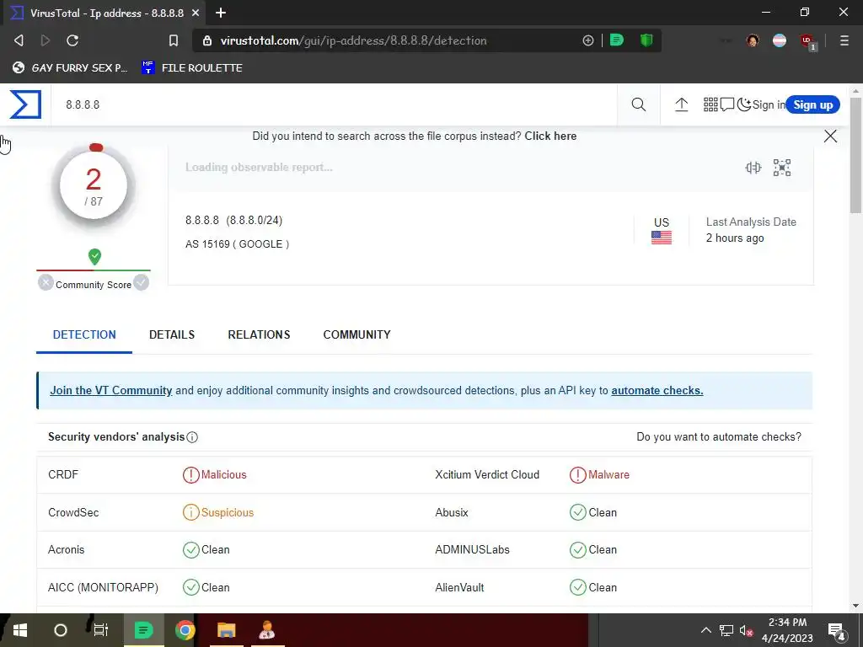Open the RELATIONS tab
This screenshot has width=863, height=647.
coord(259,334)
